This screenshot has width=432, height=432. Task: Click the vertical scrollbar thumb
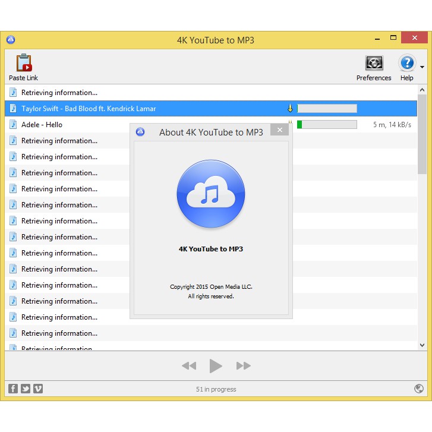[422, 134]
